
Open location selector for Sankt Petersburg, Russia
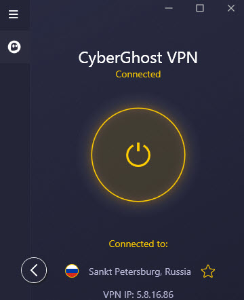[x=140, y=271]
